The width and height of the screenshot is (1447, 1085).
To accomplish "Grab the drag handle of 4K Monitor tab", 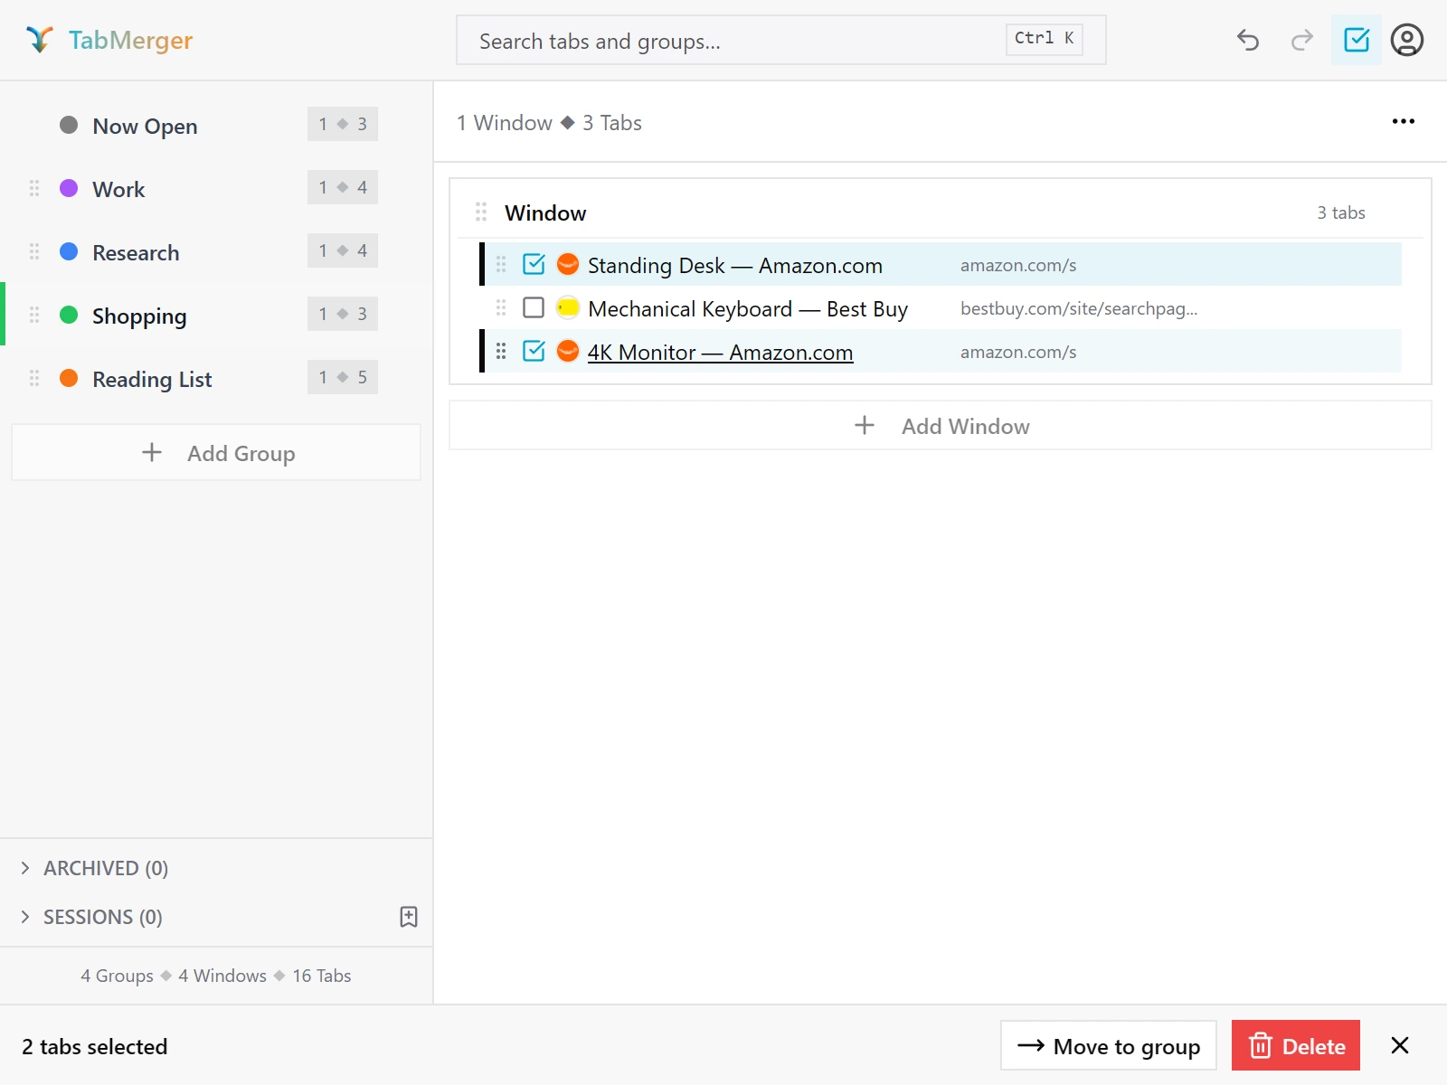I will click(x=501, y=351).
